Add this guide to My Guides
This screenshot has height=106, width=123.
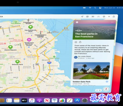tap(76, 42)
